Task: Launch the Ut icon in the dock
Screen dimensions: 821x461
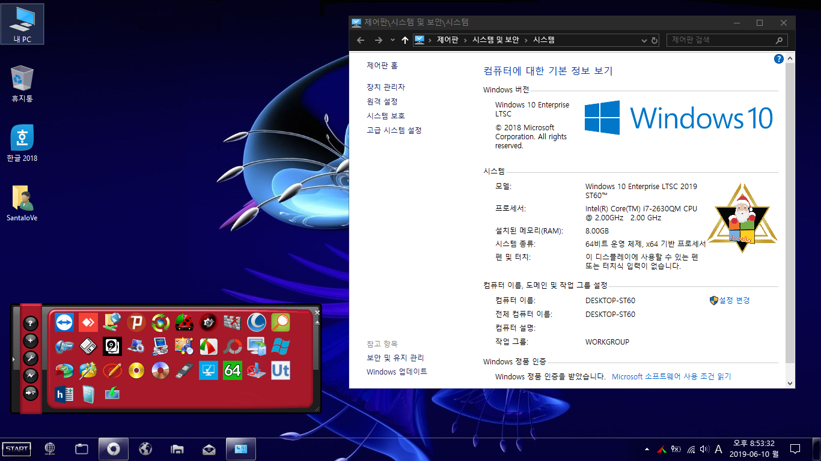Action: click(x=281, y=370)
